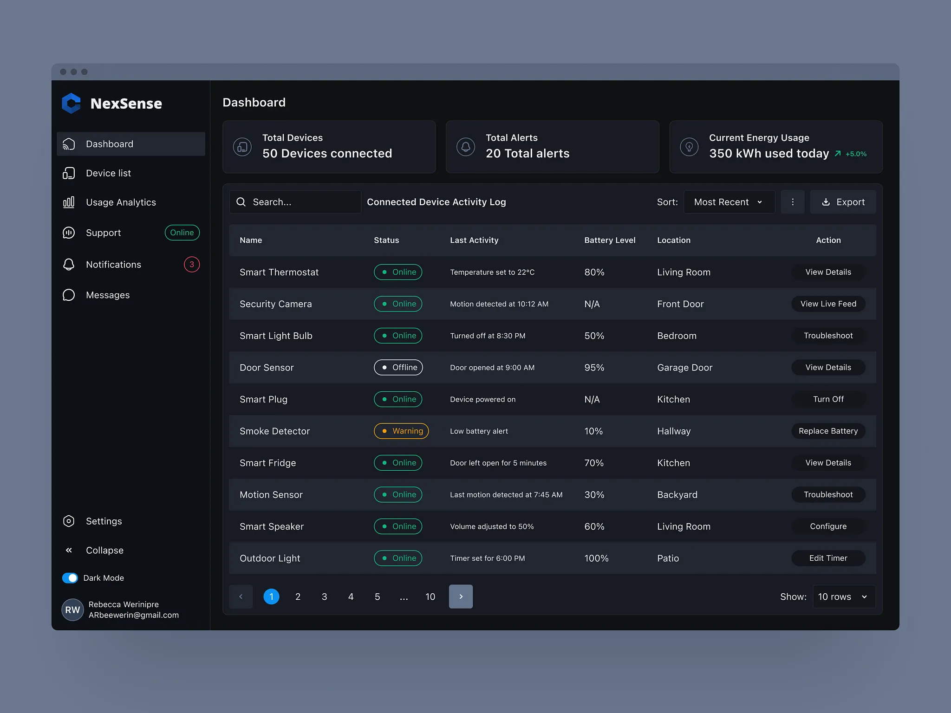This screenshot has height=713, width=951.
Task: Go to next page arrow button
Action: point(461,596)
